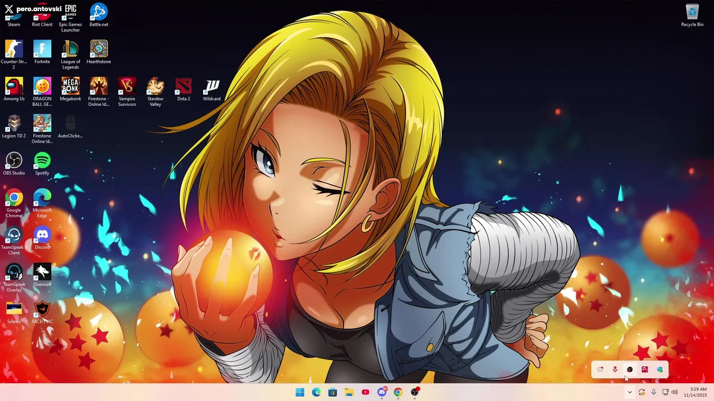The width and height of the screenshot is (714, 401).
Task: Open Microsoft Edge from the taskbar
Action: click(316, 392)
